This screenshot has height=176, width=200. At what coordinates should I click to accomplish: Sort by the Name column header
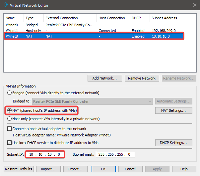11,18
